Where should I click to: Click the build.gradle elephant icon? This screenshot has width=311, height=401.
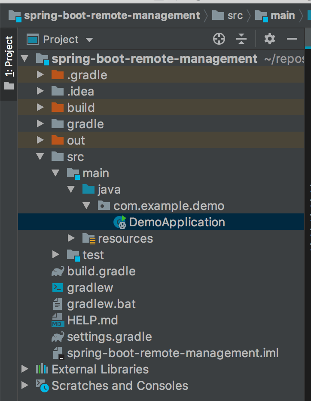(x=58, y=271)
